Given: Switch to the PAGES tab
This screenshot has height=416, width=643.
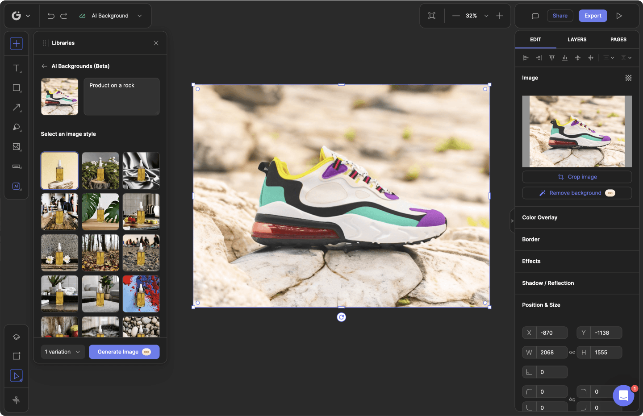Looking at the screenshot, I should click(618, 39).
